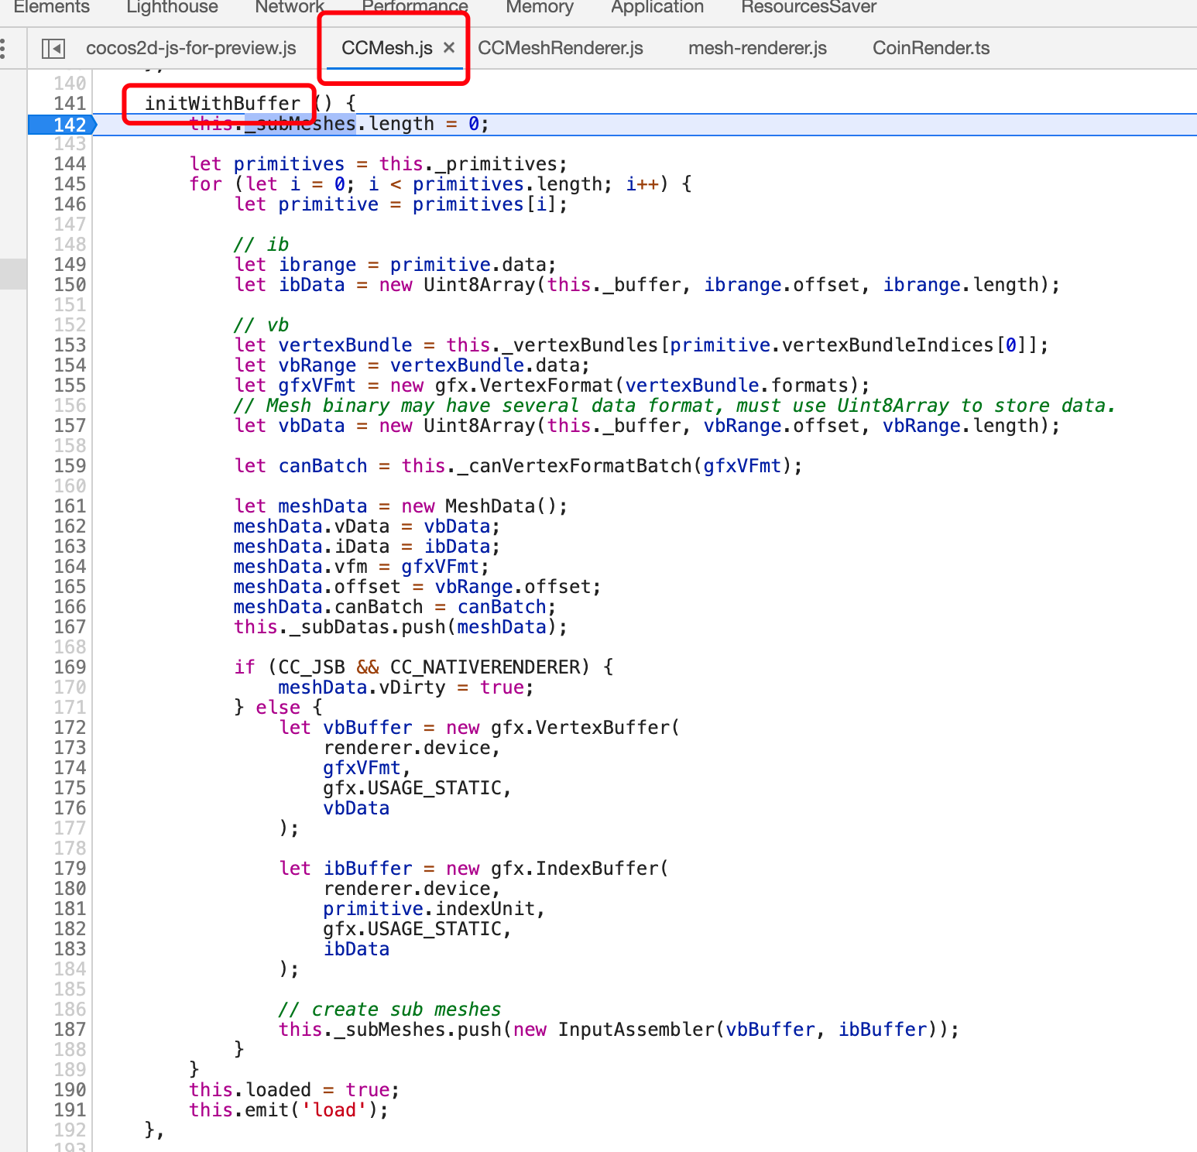
Task: Click 'gfx.IndexBuffer(' on line 179
Action: 580,869
